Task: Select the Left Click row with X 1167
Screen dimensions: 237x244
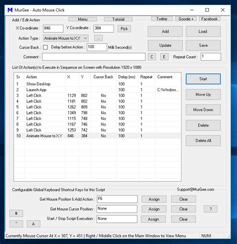Action: point(97,124)
